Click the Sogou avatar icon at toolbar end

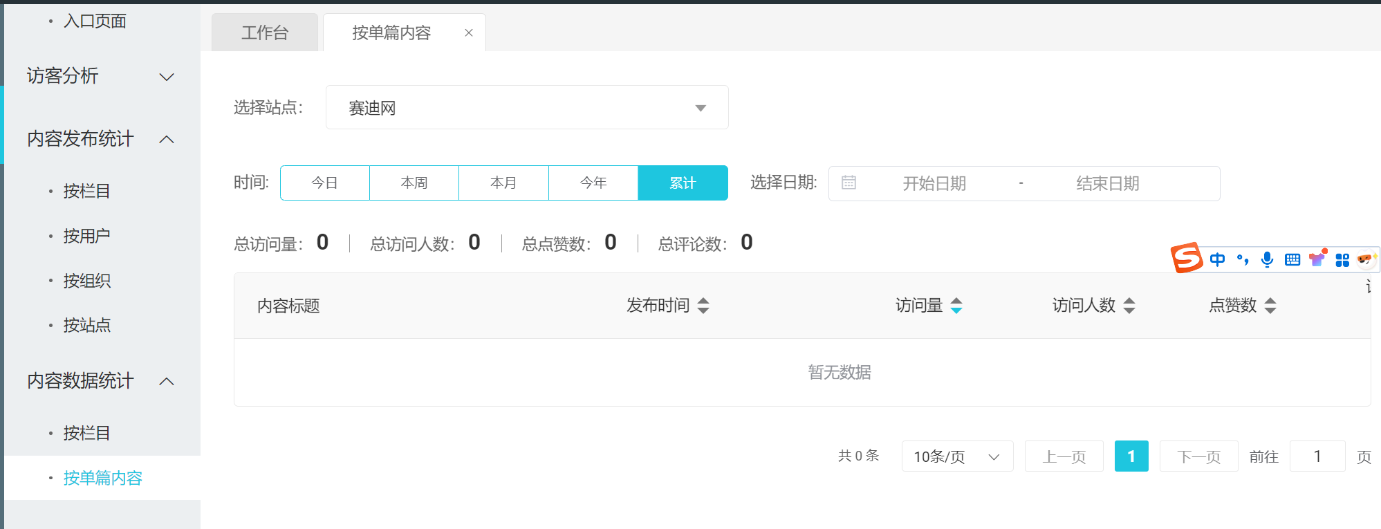1366,259
